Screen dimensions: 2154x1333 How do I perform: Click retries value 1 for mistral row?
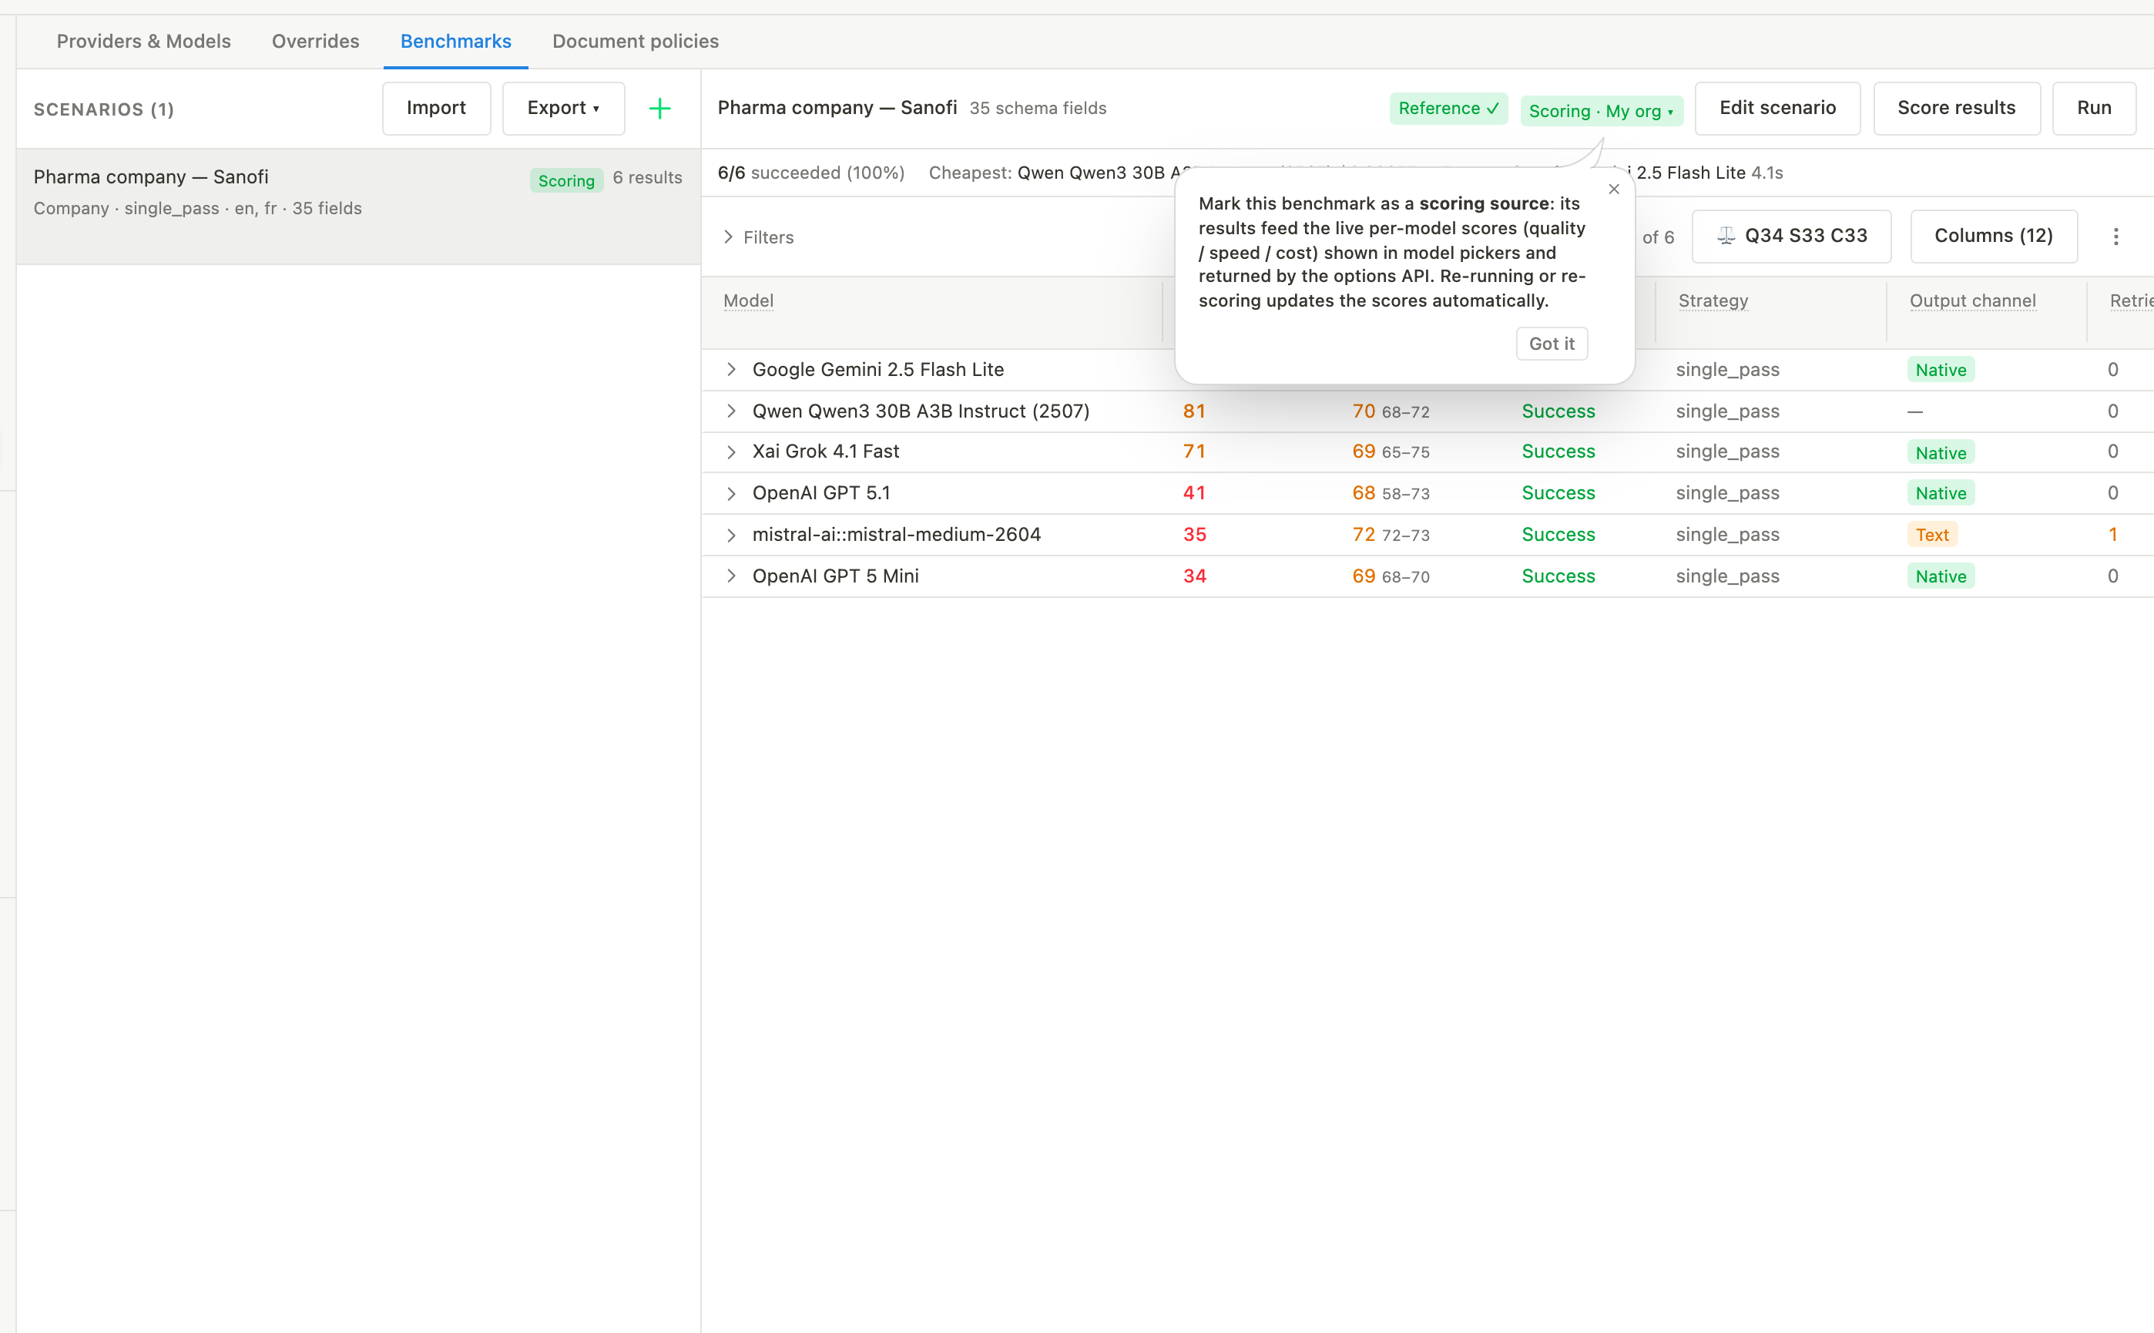[2112, 534]
